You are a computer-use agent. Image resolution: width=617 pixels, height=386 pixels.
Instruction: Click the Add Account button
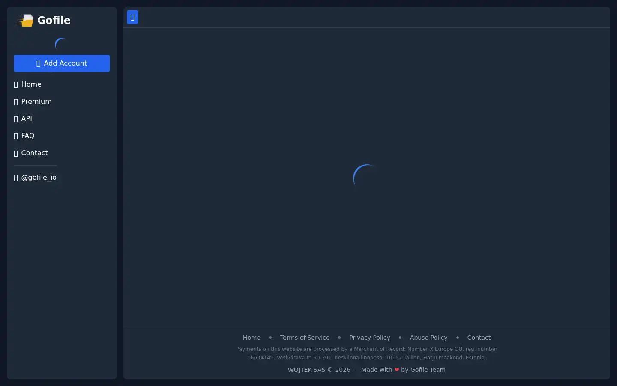click(62, 63)
